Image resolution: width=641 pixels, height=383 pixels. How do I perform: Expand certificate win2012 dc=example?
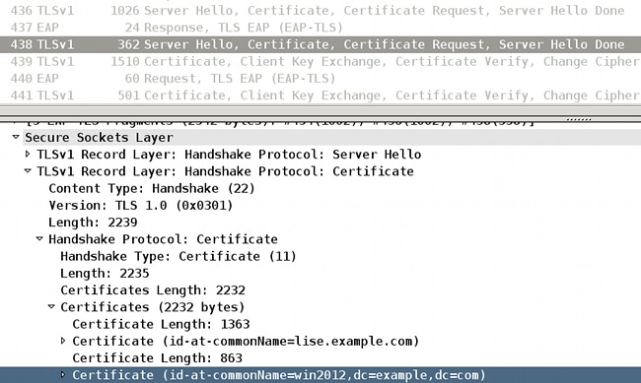(63, 374)
